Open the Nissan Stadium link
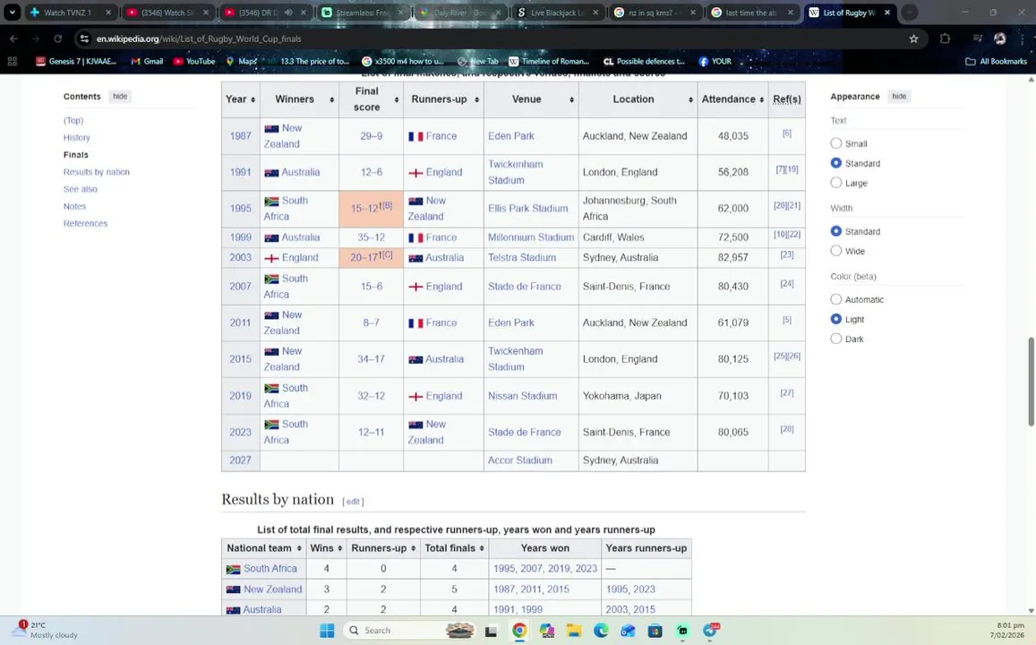The width and height of the screenshot is (1036, 645). pyautogui.click(x=523, y=396)
